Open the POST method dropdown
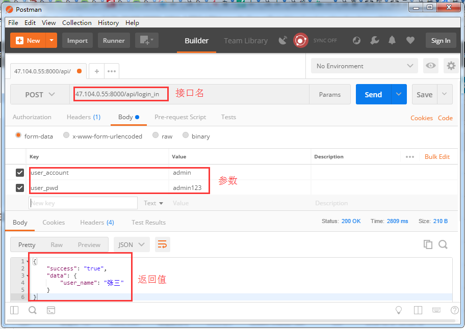The image size is (465, 329). [x=40, y=94]
